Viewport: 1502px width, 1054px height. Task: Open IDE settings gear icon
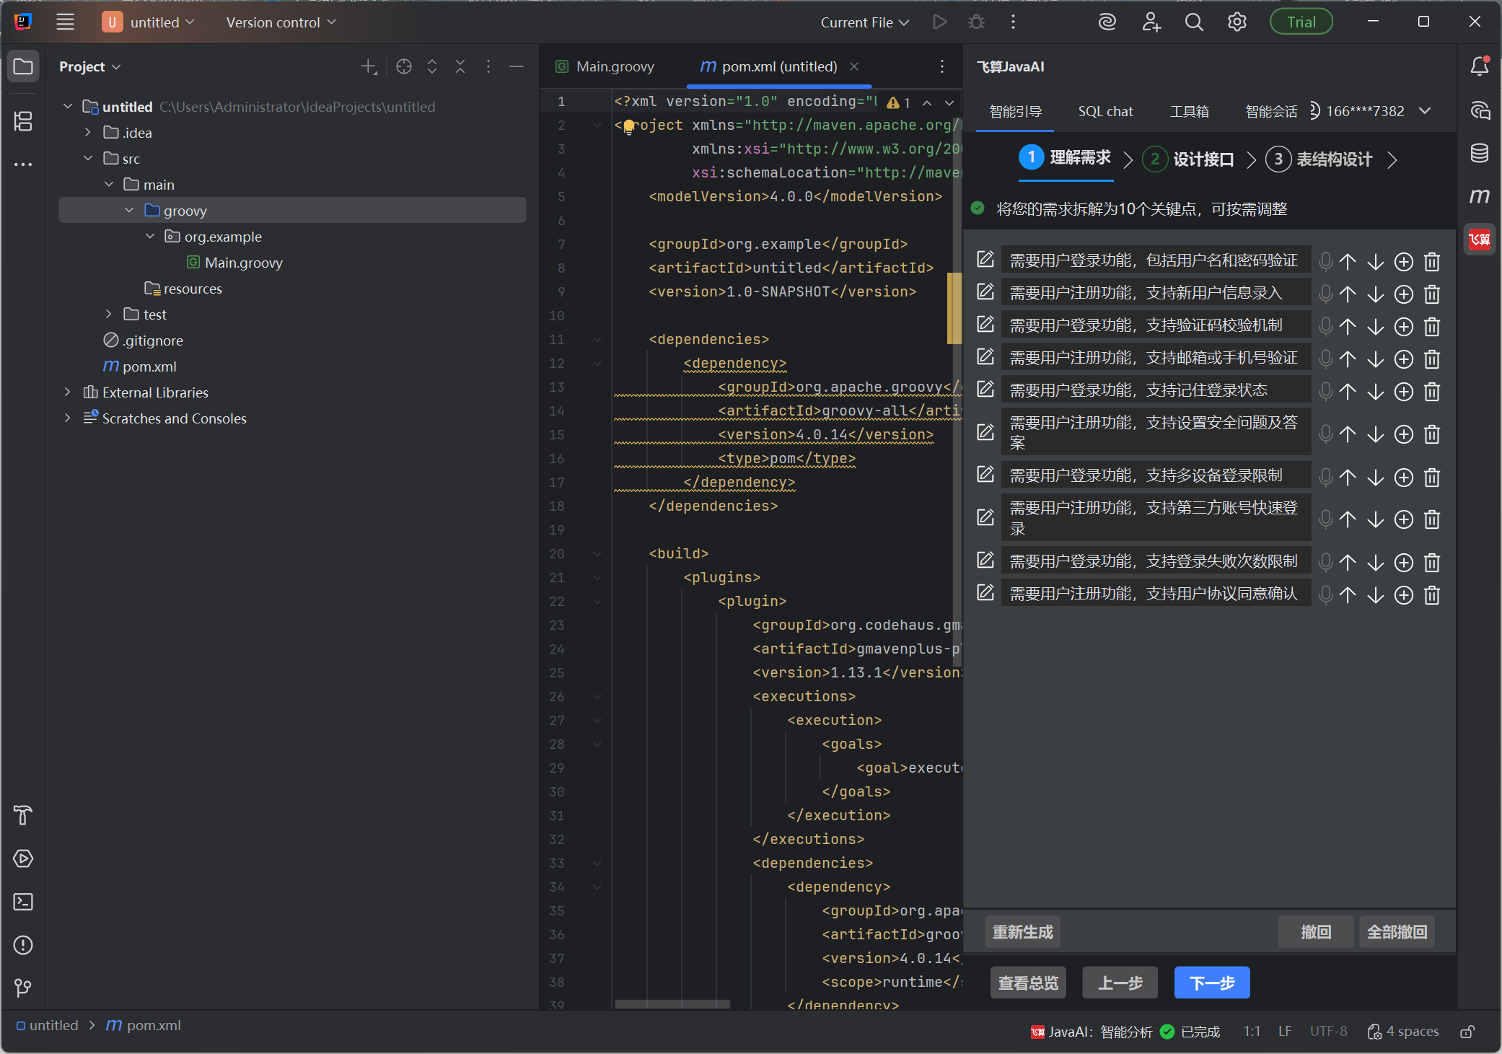(x=1237, y=22)
